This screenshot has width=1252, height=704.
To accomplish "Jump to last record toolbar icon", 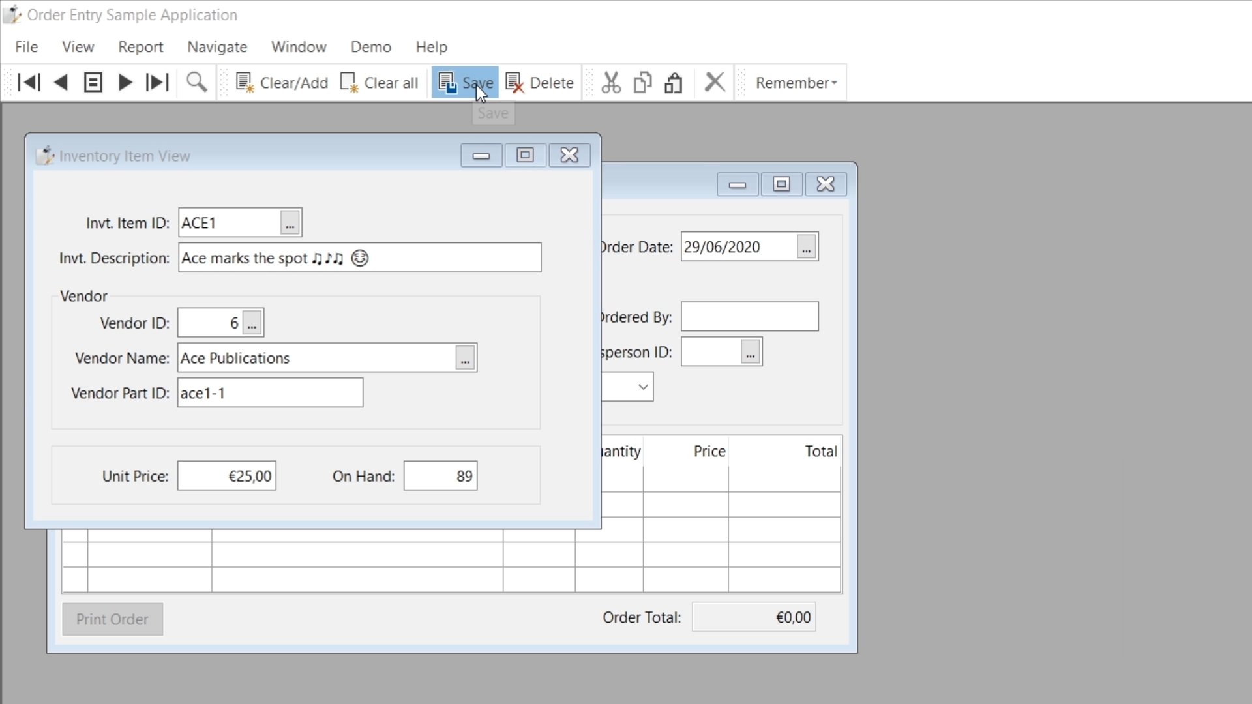I will (x=157, y=83).
